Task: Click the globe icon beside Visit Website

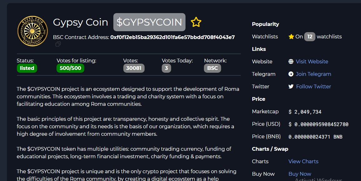Action: point(291,61)
